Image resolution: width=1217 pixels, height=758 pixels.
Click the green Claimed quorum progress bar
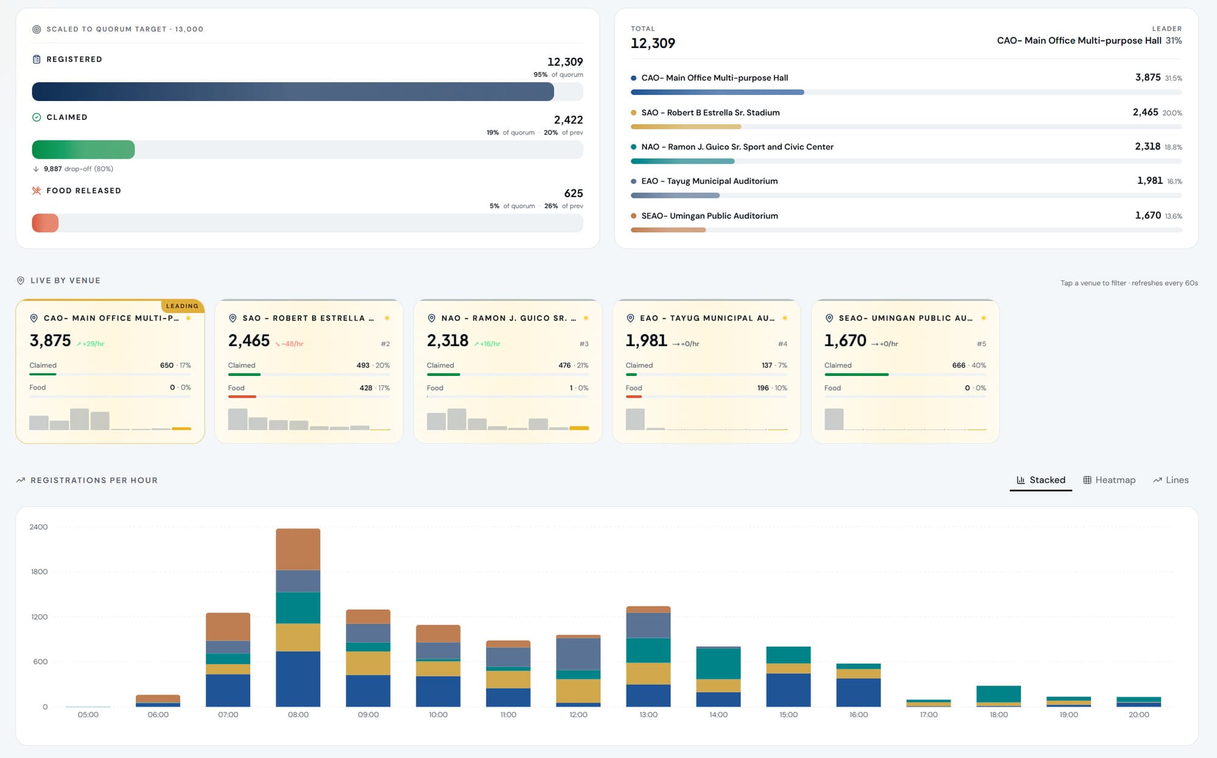tap(83, 150)
